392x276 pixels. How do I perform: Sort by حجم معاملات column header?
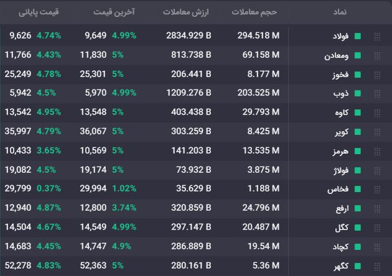254,12
